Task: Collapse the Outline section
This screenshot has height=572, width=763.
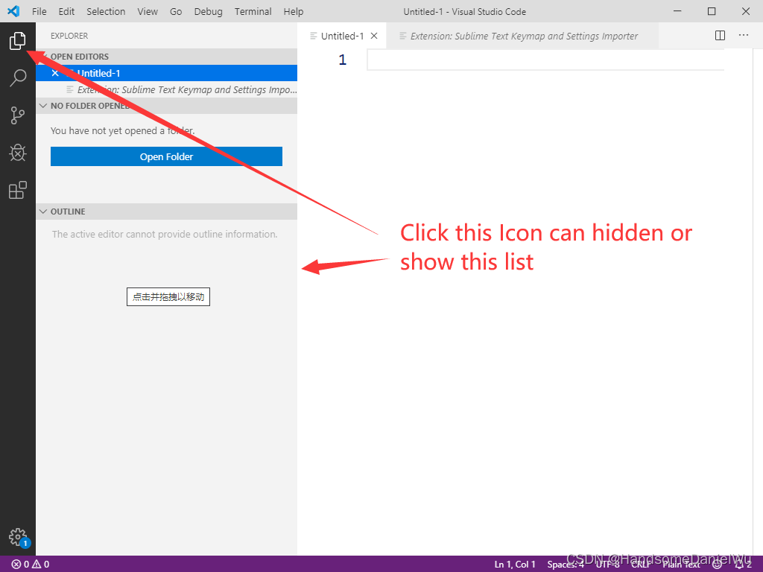Action: (166, 212)
